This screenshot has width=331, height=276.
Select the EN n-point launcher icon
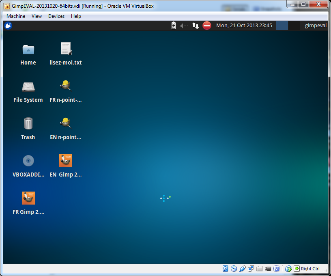point(66,123)
